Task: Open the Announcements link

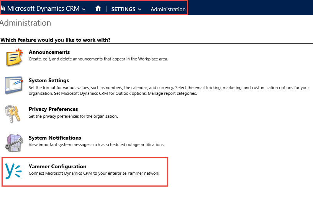Action: (49, 52)
